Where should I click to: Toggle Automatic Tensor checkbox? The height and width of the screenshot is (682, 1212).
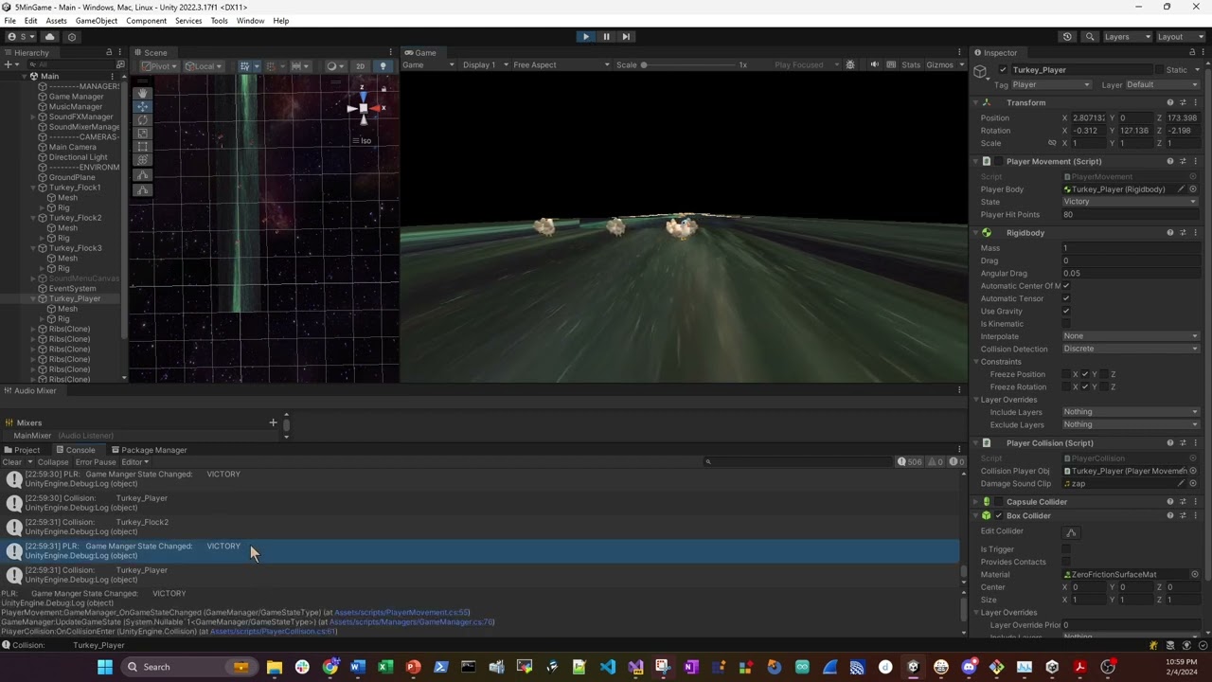[1066, 298]
